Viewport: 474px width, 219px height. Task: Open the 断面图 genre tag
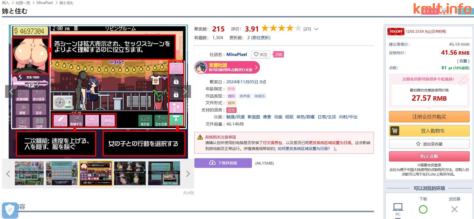click(254, 117)
